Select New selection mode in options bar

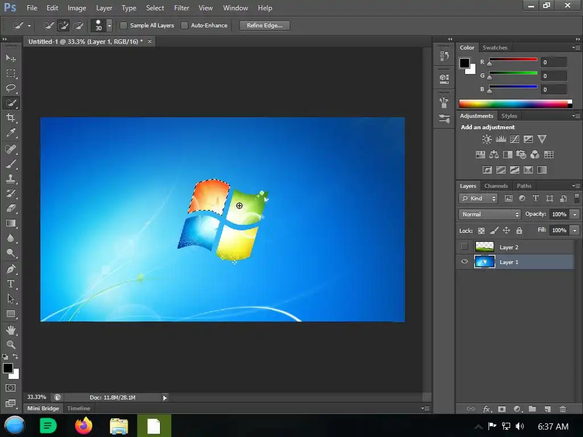[48, 25]
